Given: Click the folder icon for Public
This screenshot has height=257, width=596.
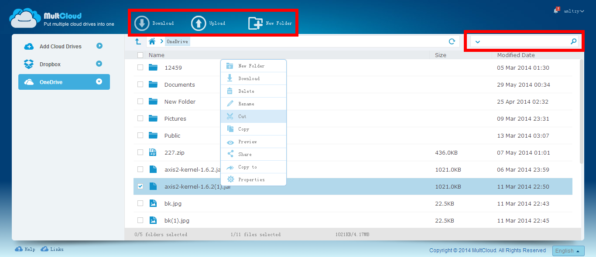Looking at the screenshot, I should (153, 135).
